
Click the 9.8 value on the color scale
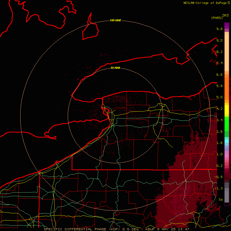pos(219,29)
